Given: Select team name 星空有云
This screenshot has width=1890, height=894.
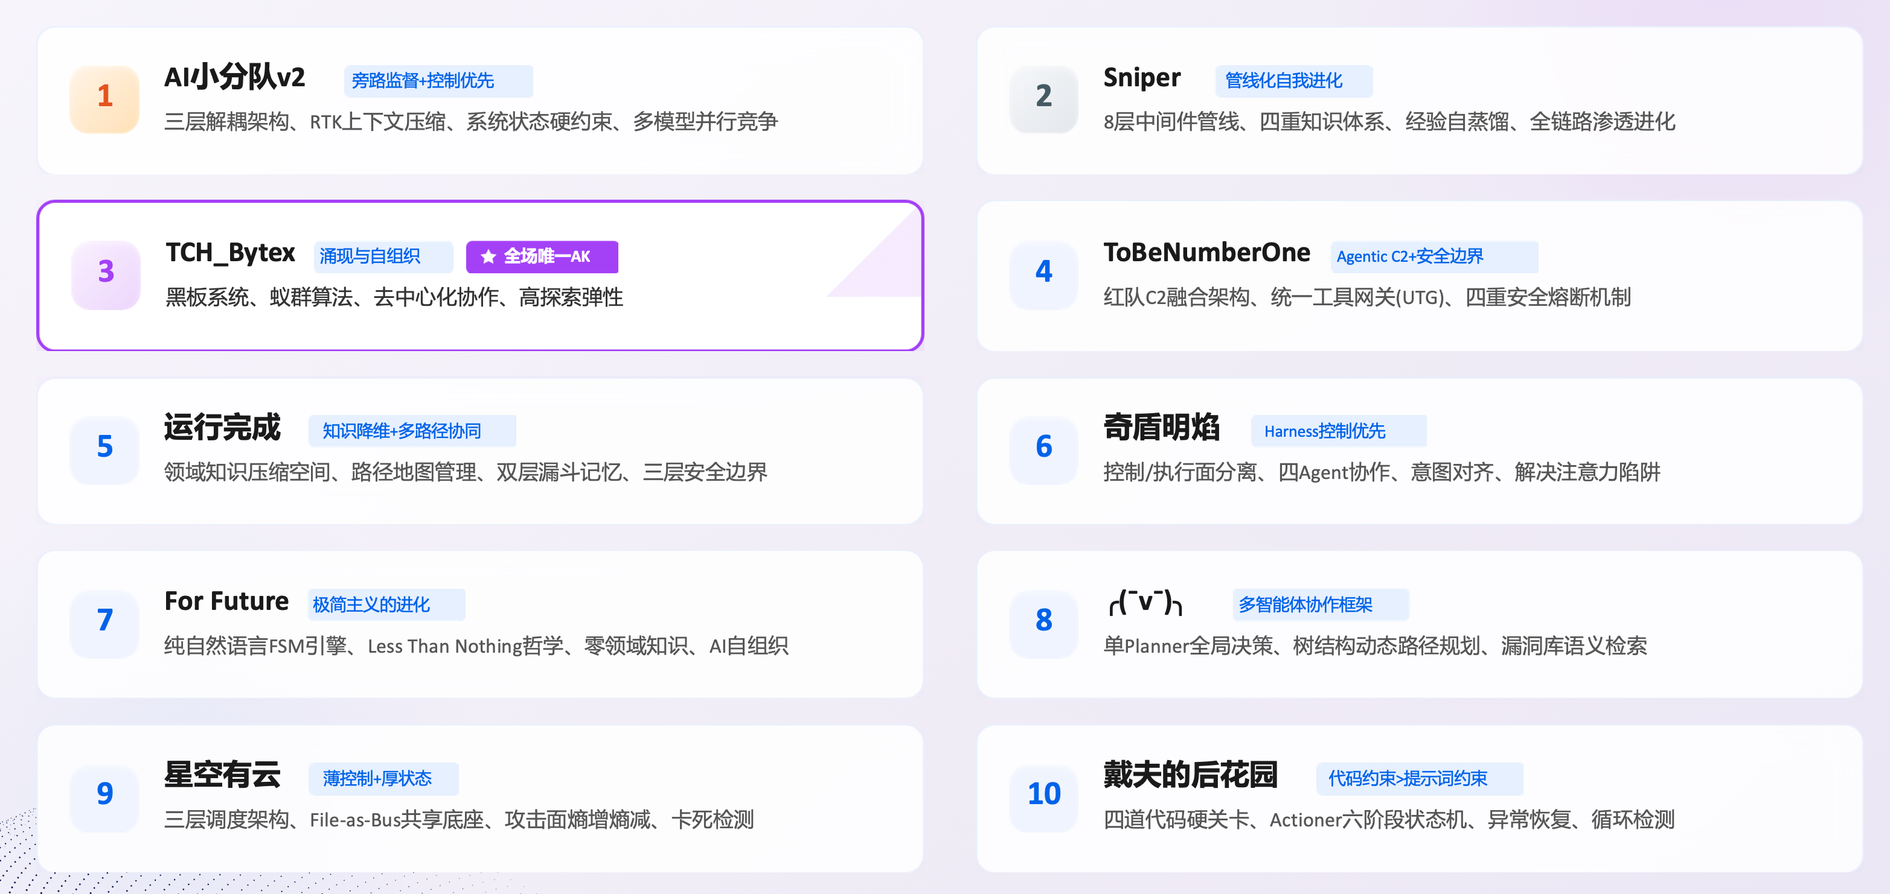Looking at the screenshot, I should [222, 775].
